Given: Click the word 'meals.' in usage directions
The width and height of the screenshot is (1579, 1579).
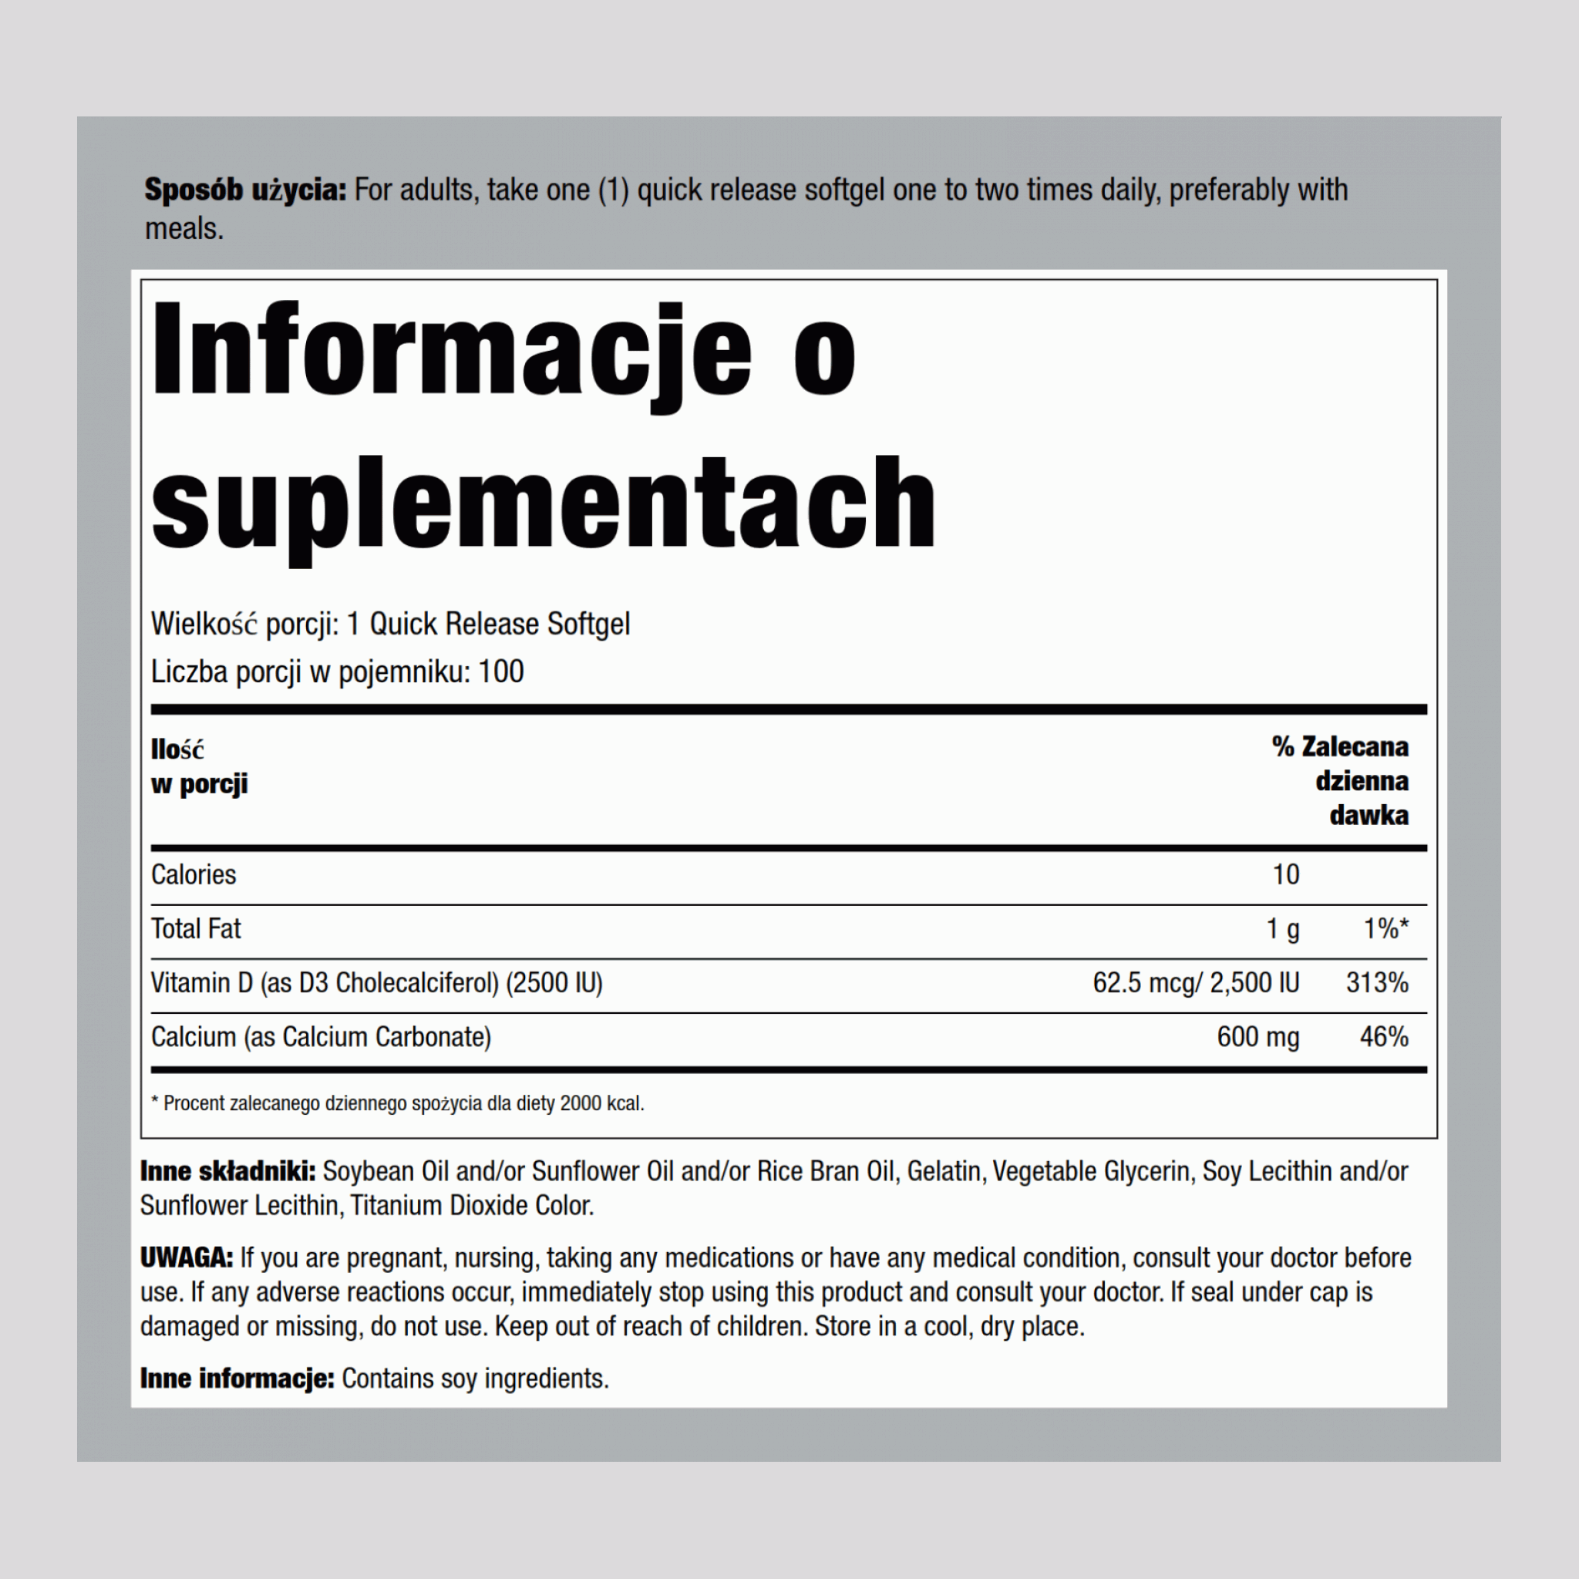Looking at the screenshot, I should 184,229.
